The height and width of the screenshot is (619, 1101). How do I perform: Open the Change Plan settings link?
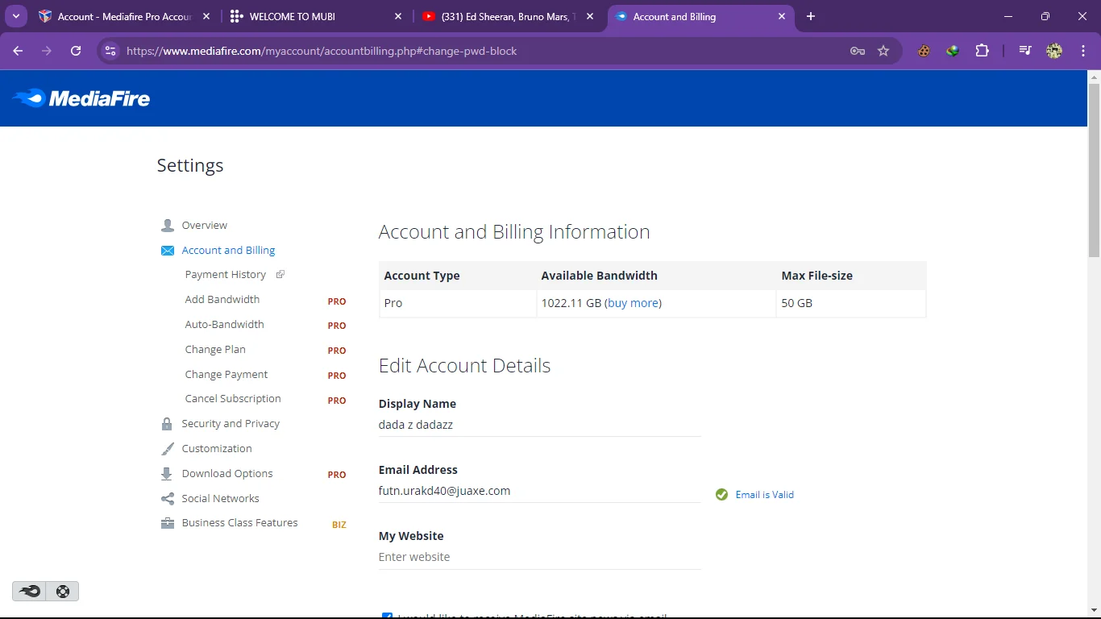tap(215, 350)
